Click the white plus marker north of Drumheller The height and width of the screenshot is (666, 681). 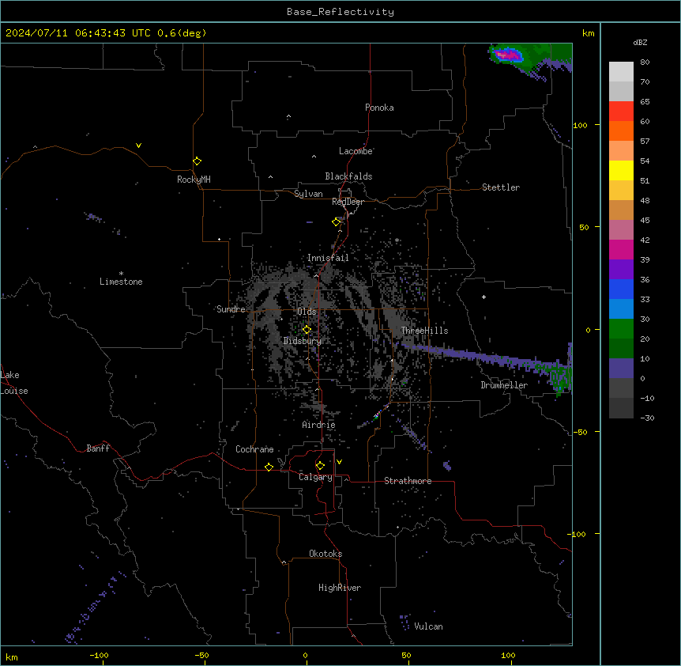tap(483, 297)
